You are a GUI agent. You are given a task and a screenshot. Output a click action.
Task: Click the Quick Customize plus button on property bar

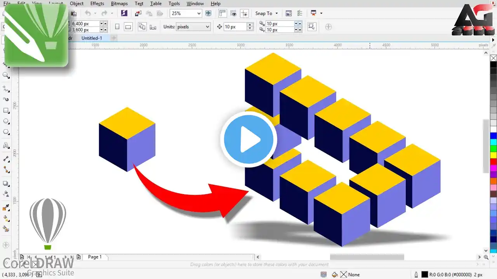click(328, 27)
